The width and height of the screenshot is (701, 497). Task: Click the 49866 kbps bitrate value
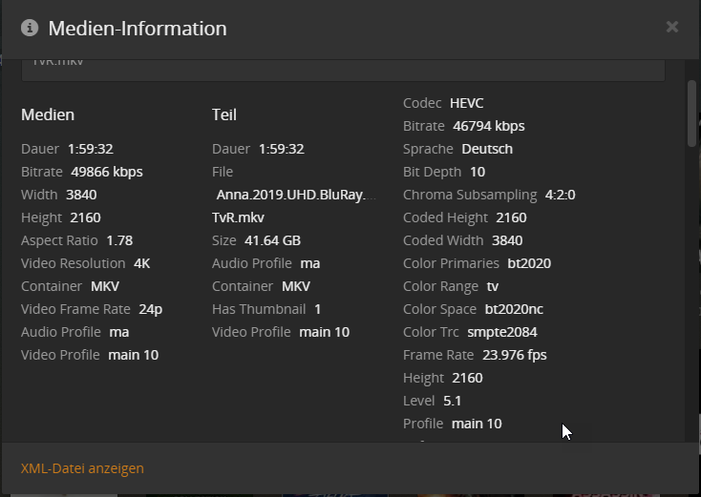click(107, 172)
